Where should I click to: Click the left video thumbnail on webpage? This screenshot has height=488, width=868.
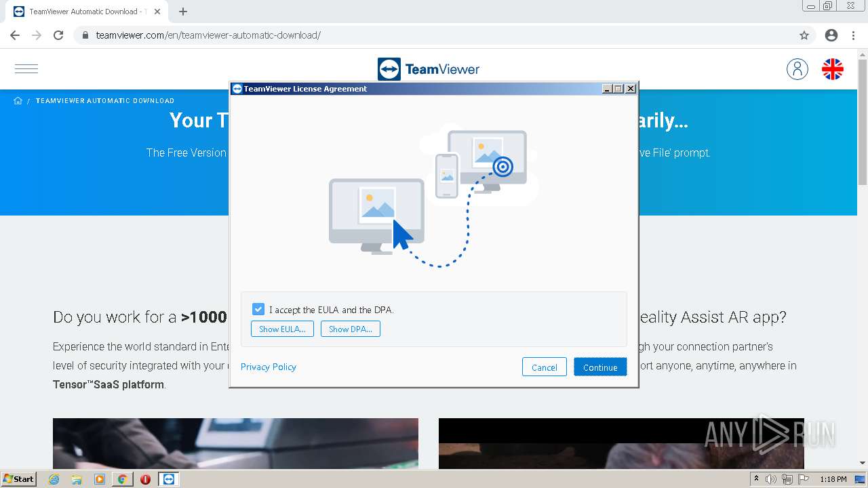pos(235,443)
